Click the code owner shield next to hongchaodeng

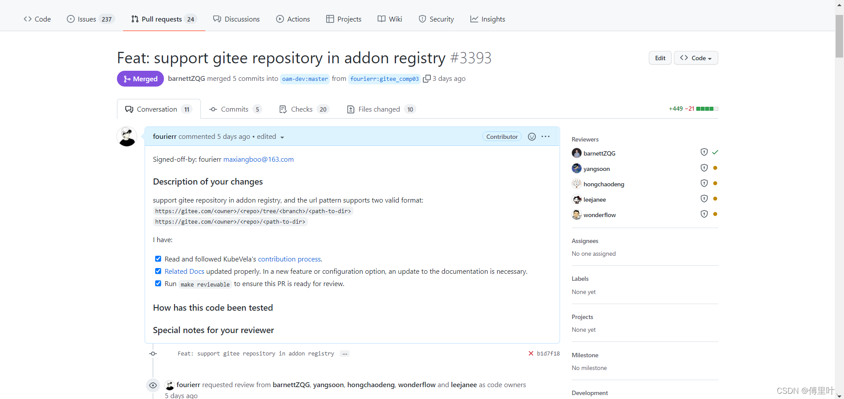[x=704, y=183]
